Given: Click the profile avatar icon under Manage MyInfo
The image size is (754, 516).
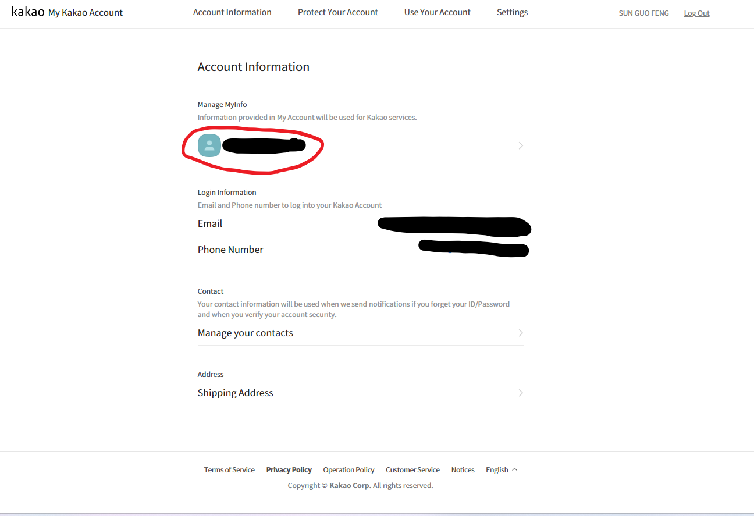Looking at the screenshot, I should pyautogui.click(x=209, y=145).
